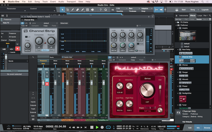Screen dimensions: 212x132
Task: Click the Inputs button in mixer
Action: coord(33,102)
